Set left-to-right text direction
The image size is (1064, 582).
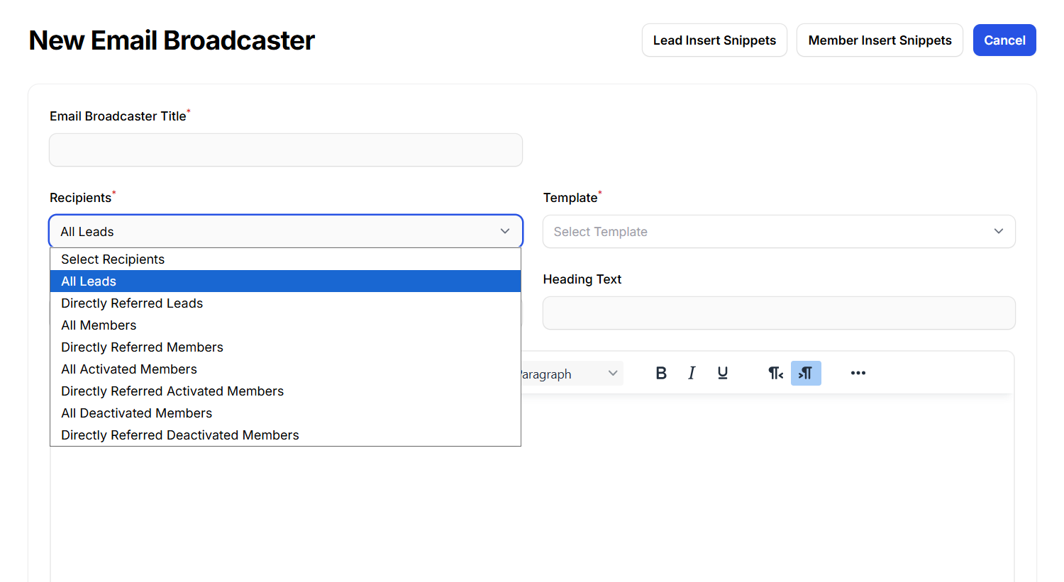pyautogui.click(x=775, y=373)
